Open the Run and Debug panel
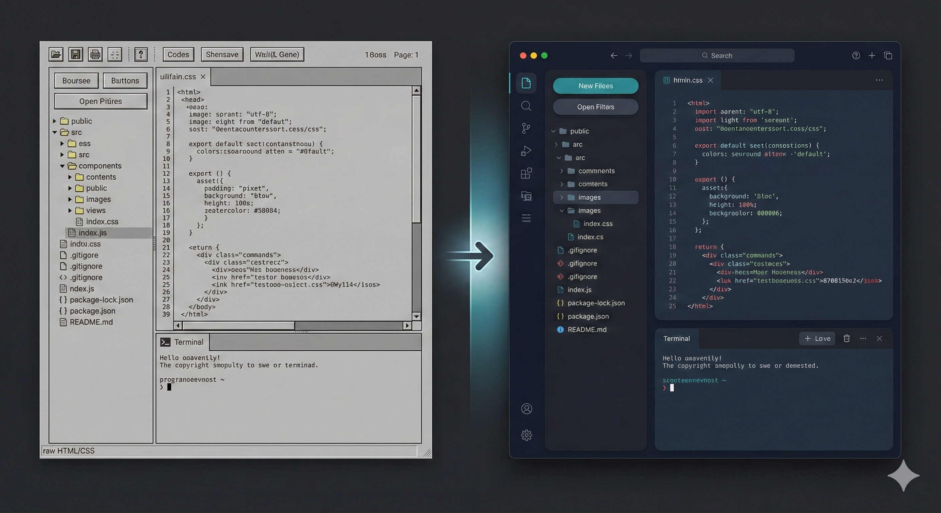941x513 pixels. (x=526, y=150)
